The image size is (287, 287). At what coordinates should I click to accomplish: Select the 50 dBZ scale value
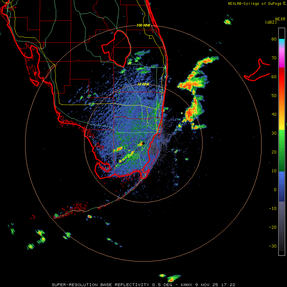(274, 96)
